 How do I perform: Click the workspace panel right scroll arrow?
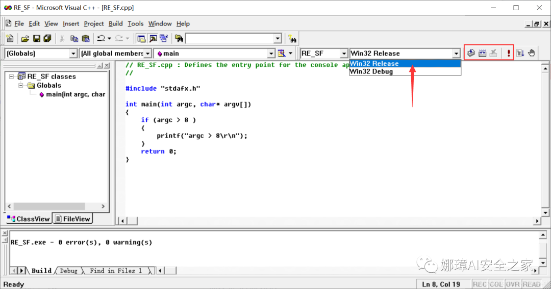tap(103, 206)
